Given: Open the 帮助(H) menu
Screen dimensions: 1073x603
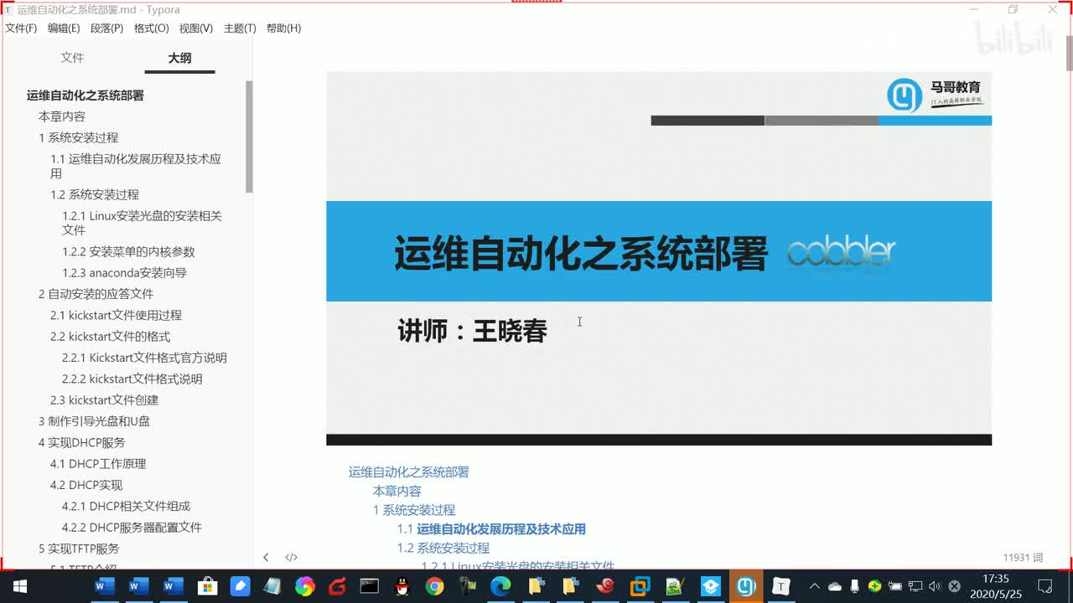Looking at the screenshot, I should point(283,28).
